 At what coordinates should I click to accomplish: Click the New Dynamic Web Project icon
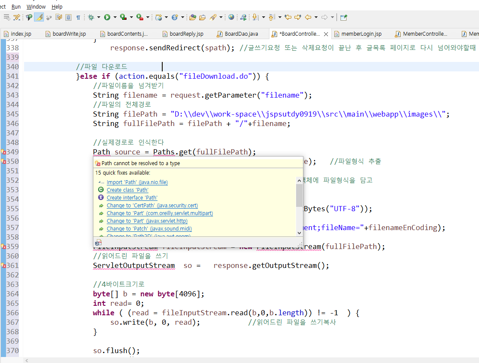pos(158,17)
